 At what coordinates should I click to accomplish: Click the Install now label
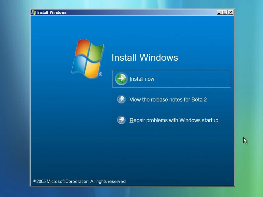pos(142,79)
